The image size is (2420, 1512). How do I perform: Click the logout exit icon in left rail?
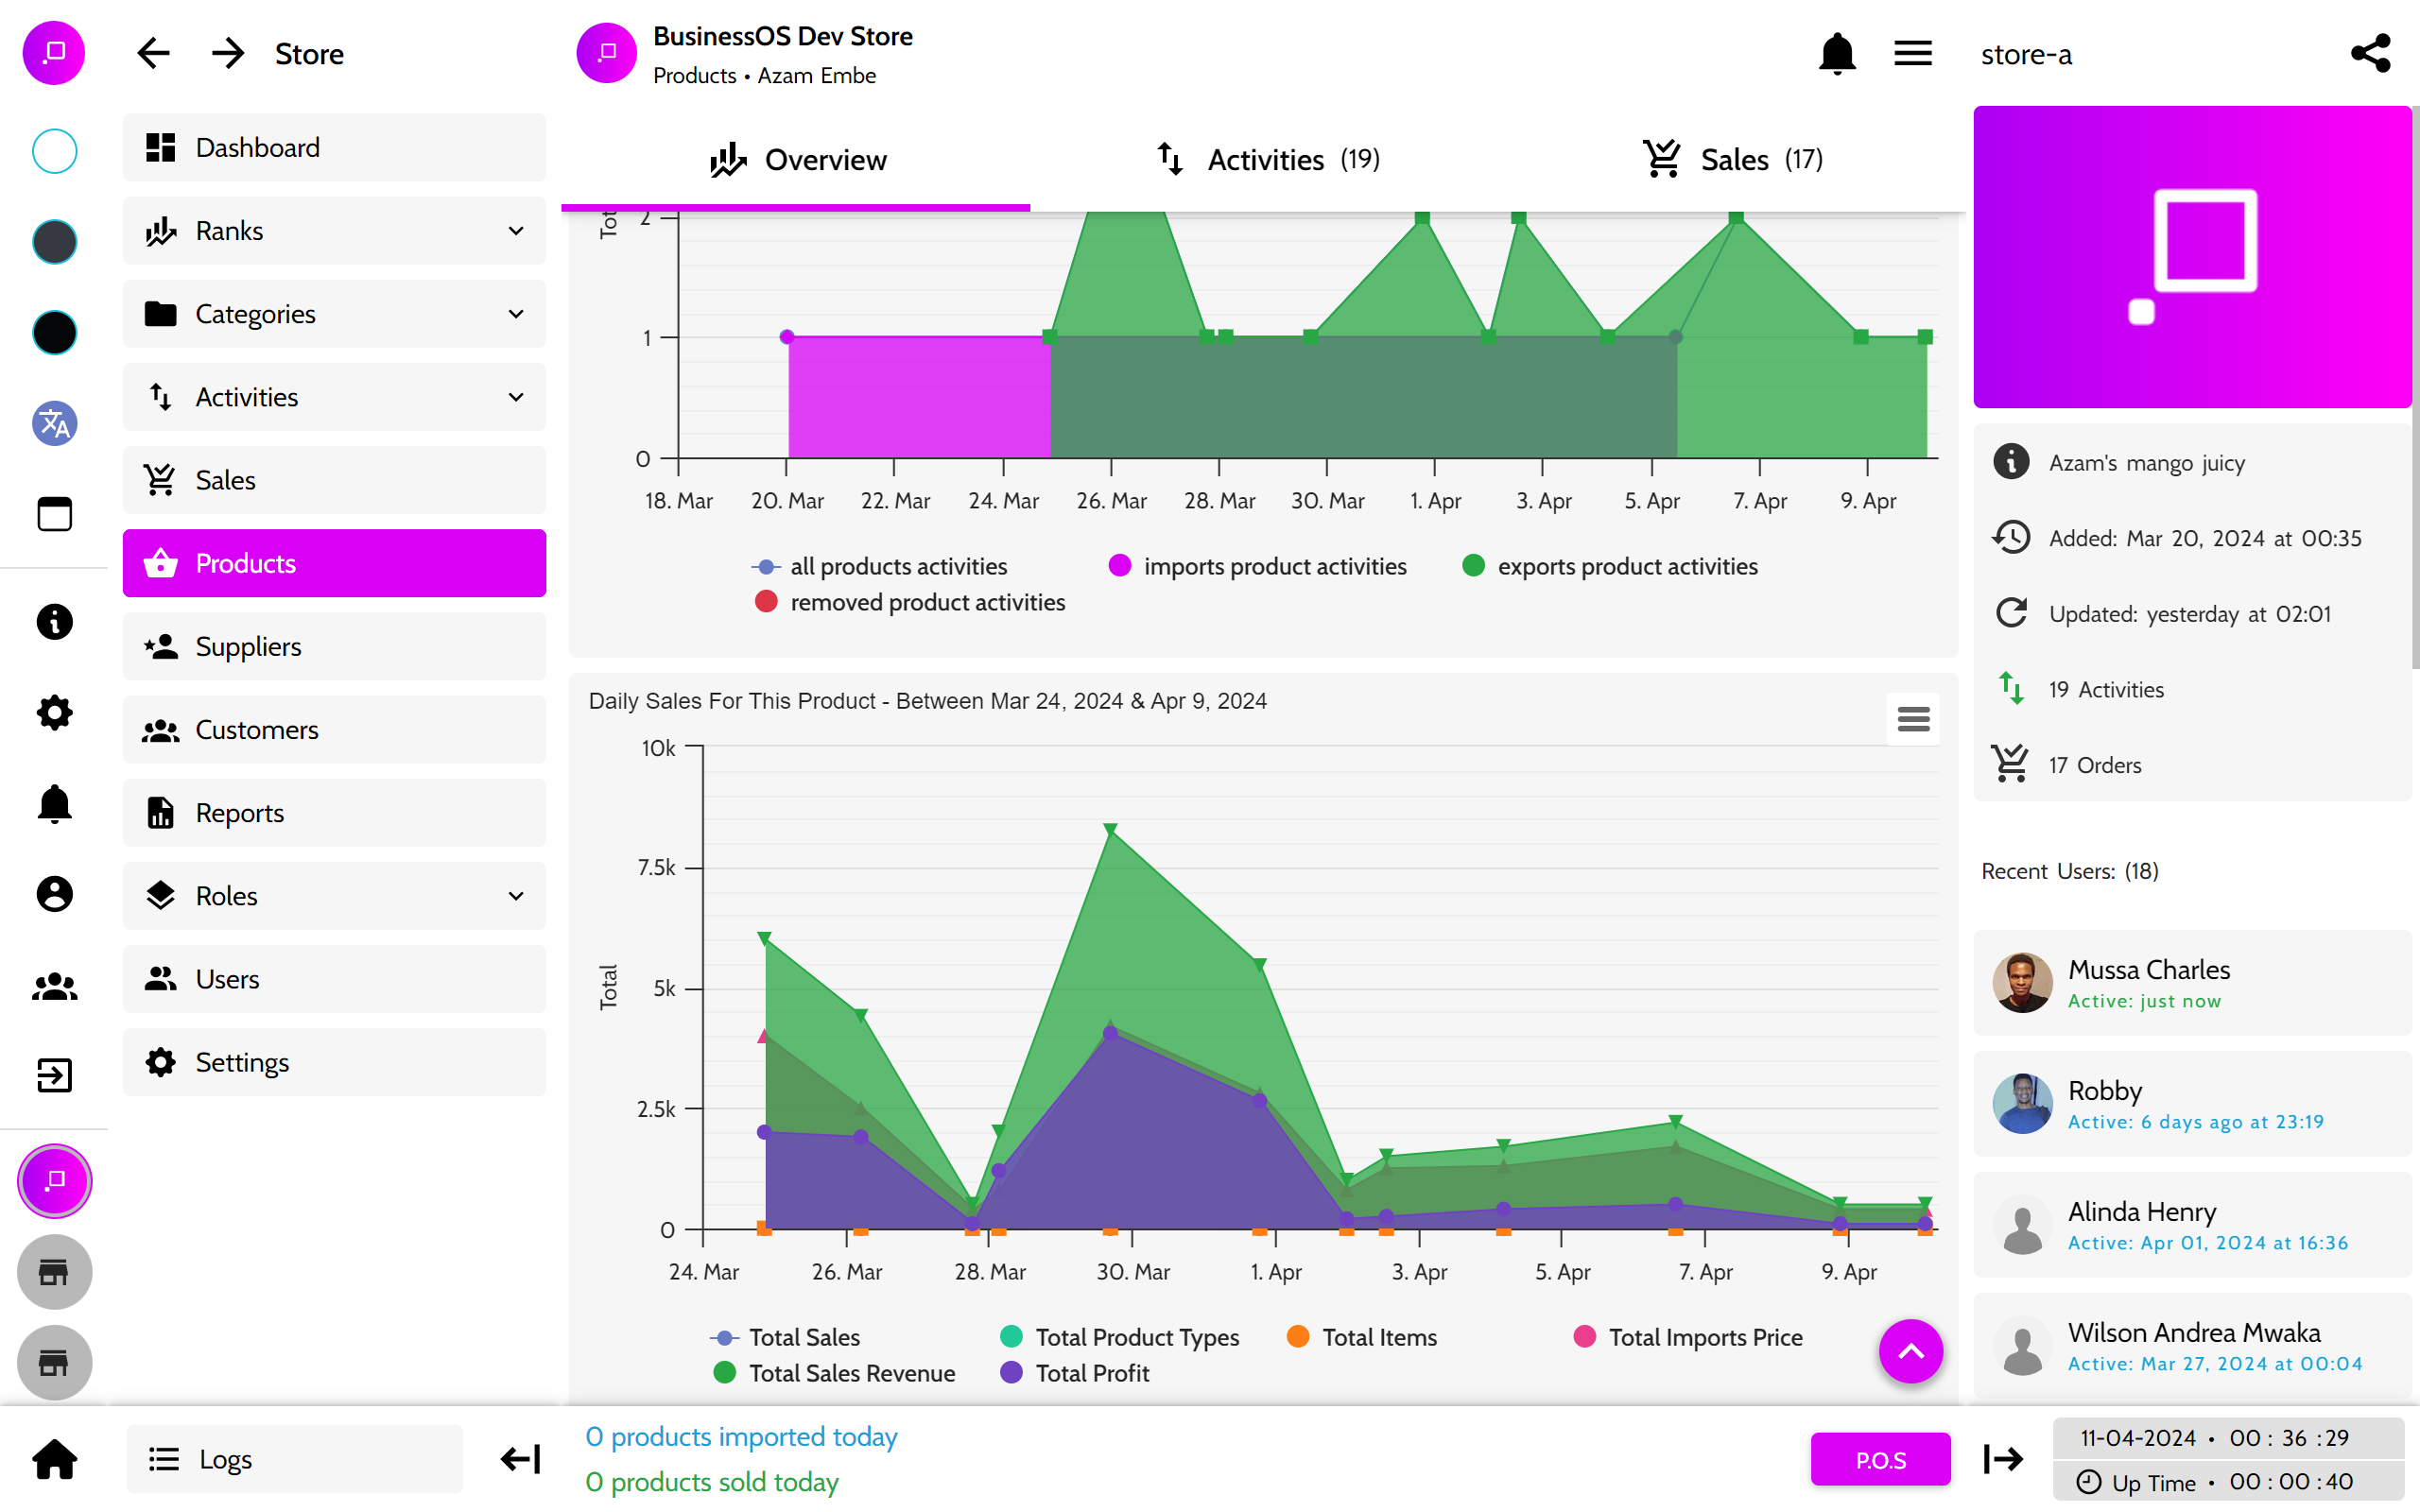(x=54, y=1076)
